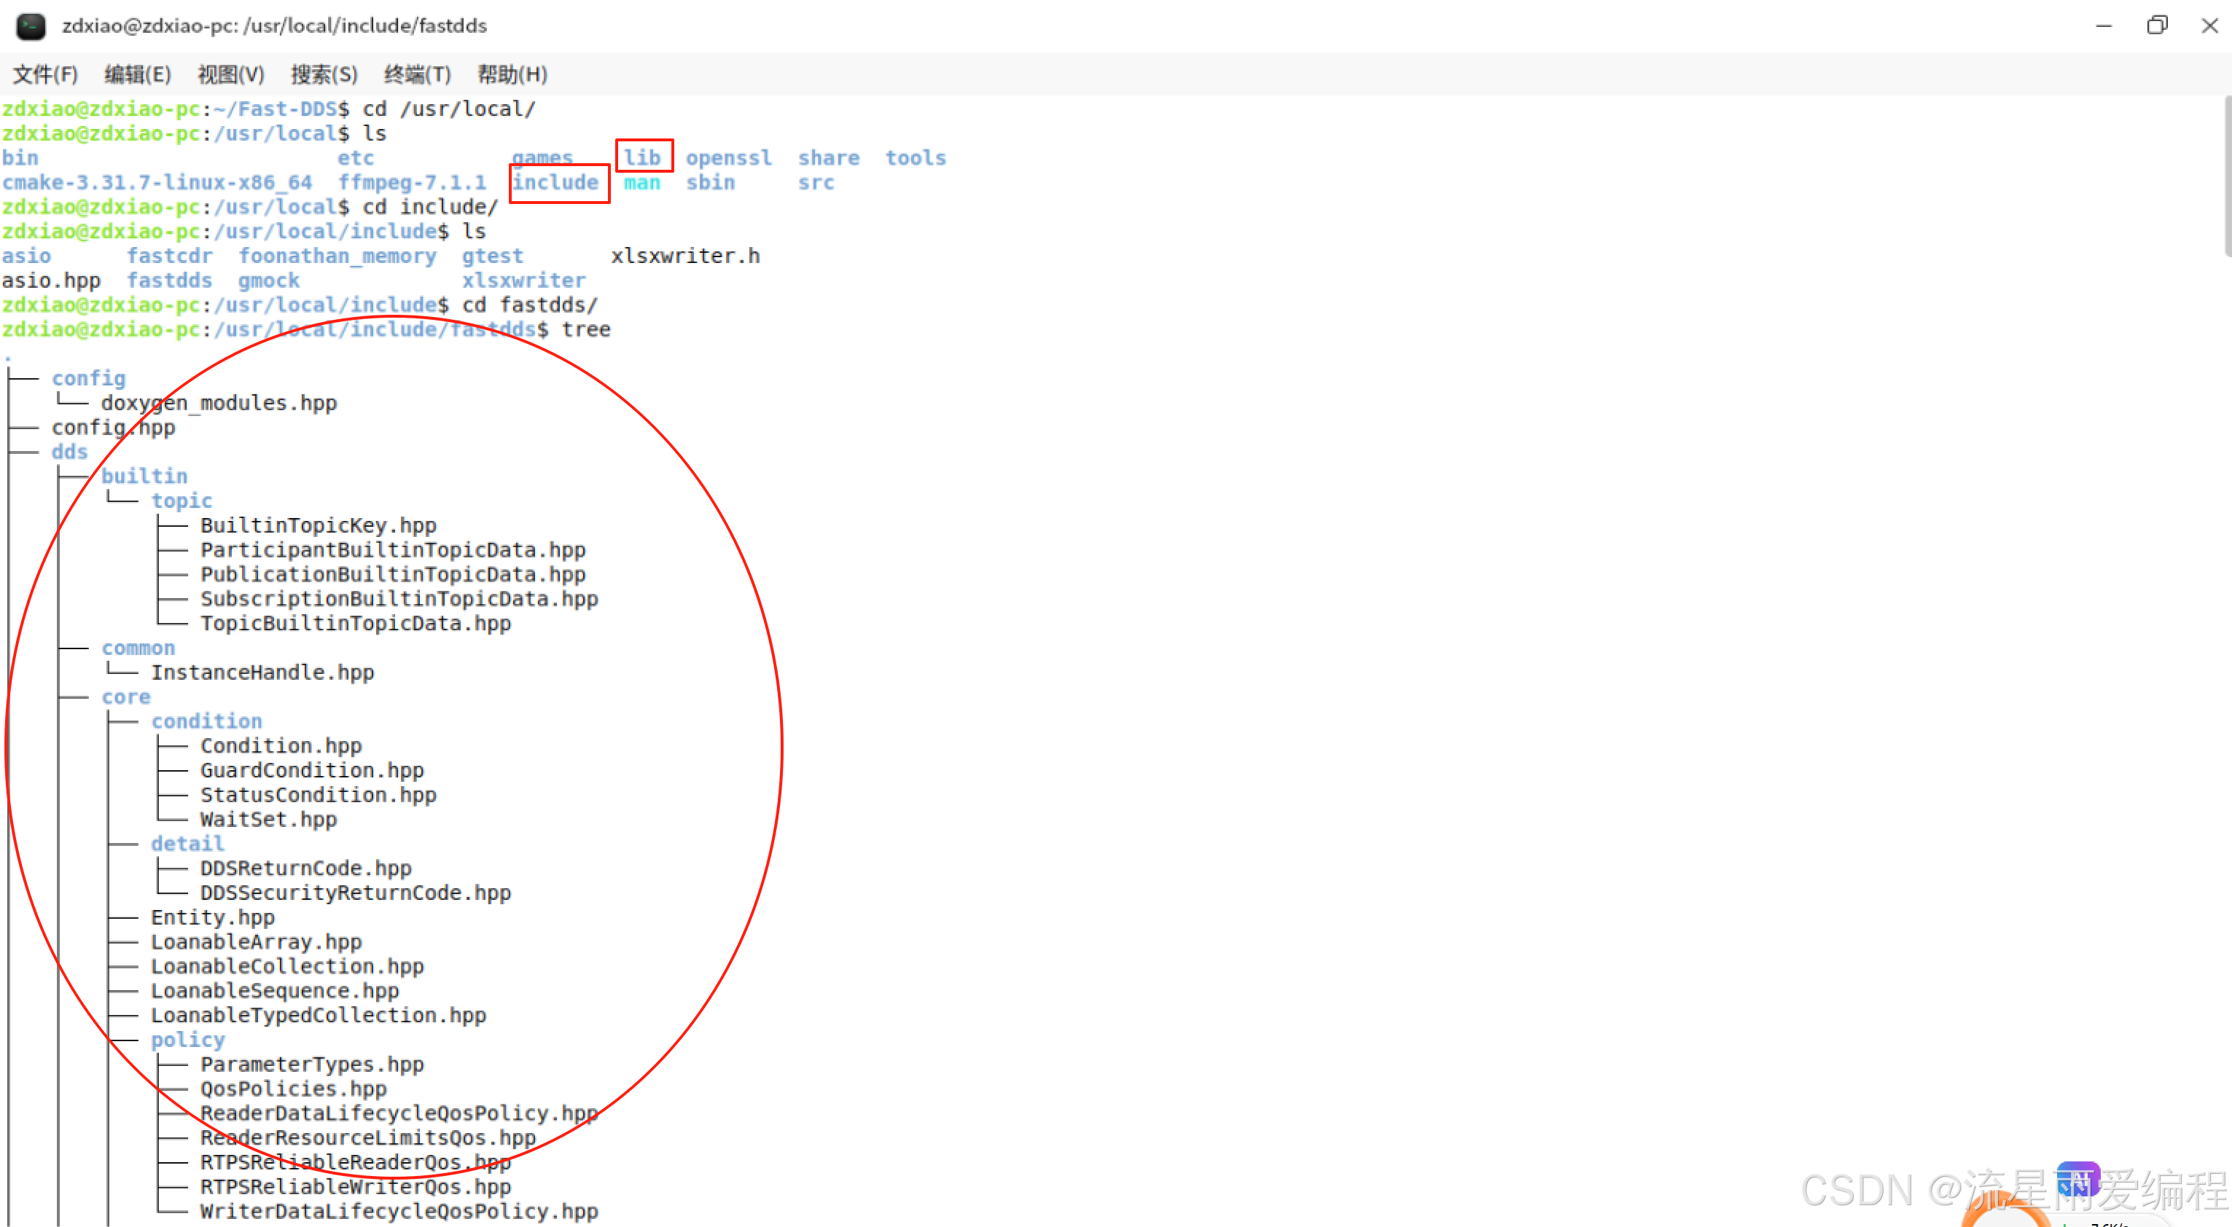
Task: Minimize the terminal window
Action: (2103, 26)
